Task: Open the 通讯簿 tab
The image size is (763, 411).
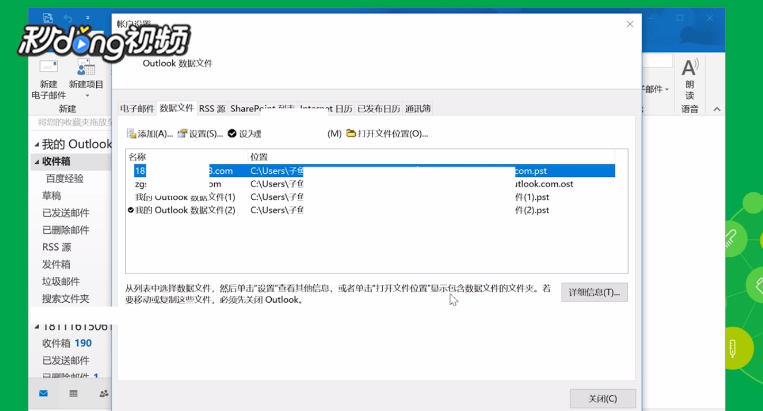Action: tap(418, 108)
